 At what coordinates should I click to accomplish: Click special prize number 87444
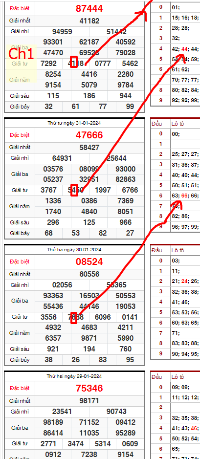[89, 8]
